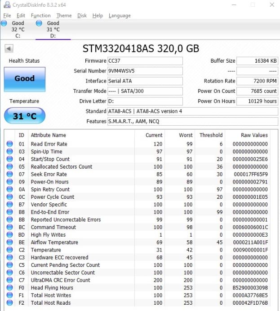The width and height of the screenshot is (280, 311).
Task: Click status orb of Vendor Specific row
Action: pos(9,204)
